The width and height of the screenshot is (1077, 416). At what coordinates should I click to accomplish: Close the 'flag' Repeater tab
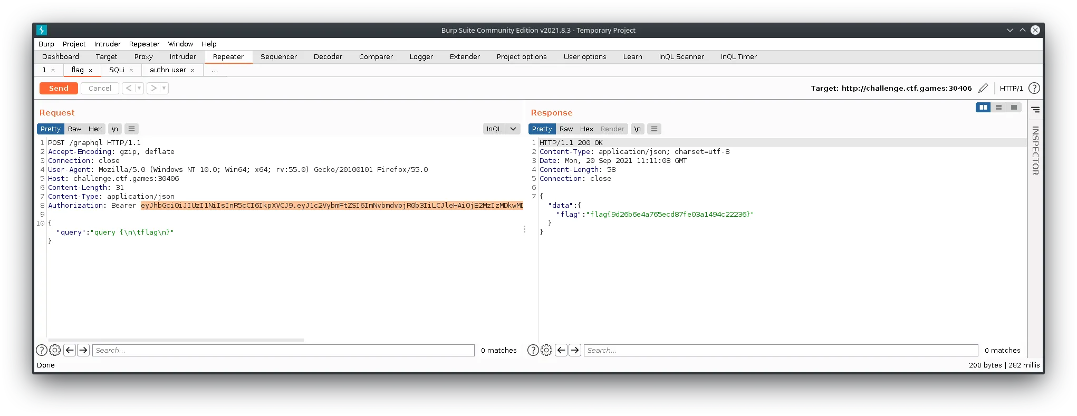coord(91,70)
